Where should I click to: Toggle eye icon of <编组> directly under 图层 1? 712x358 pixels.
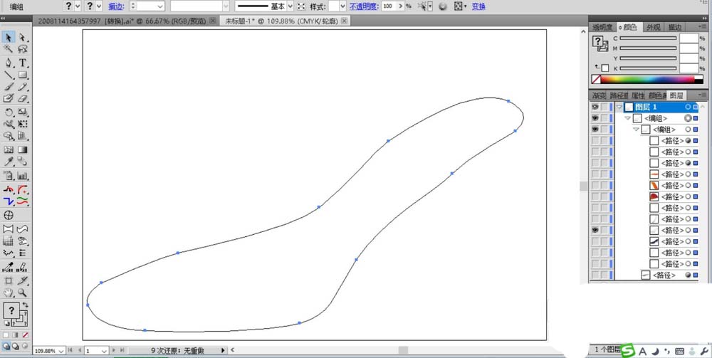point(595,118)
